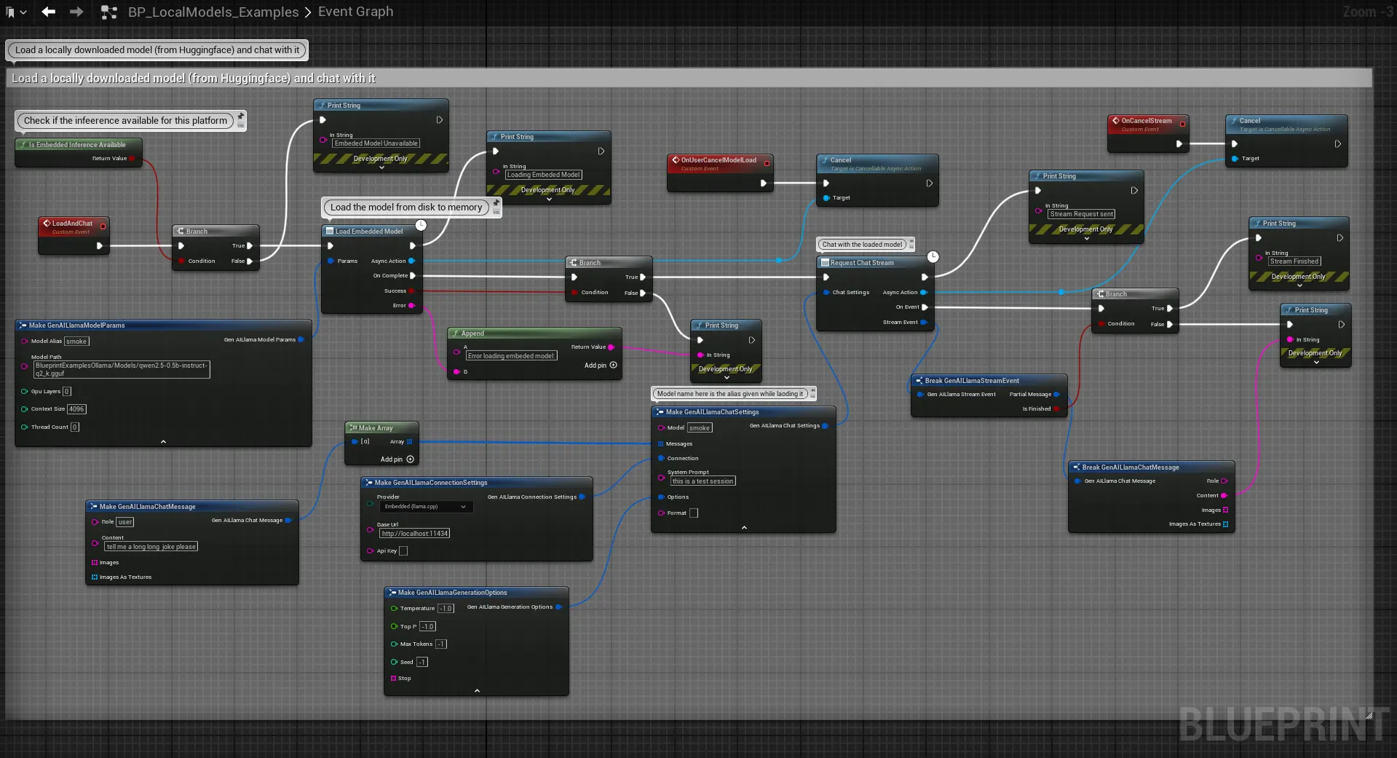Edit the Base Url http://localhost:11434 field

[414, 533]
